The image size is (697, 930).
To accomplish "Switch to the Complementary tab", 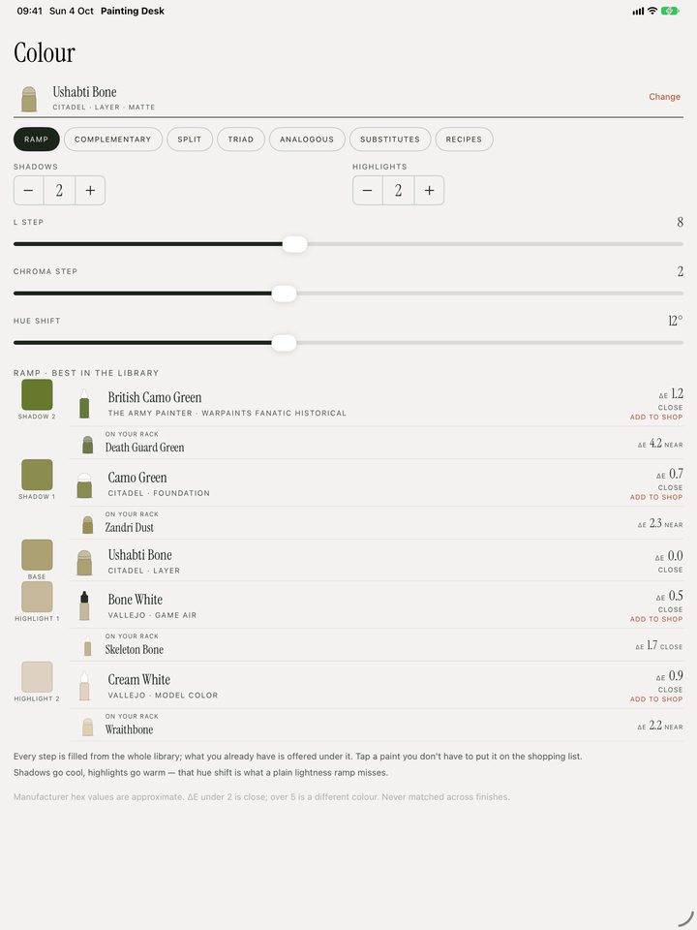I will pyautogui.click(x=112, y=139).
